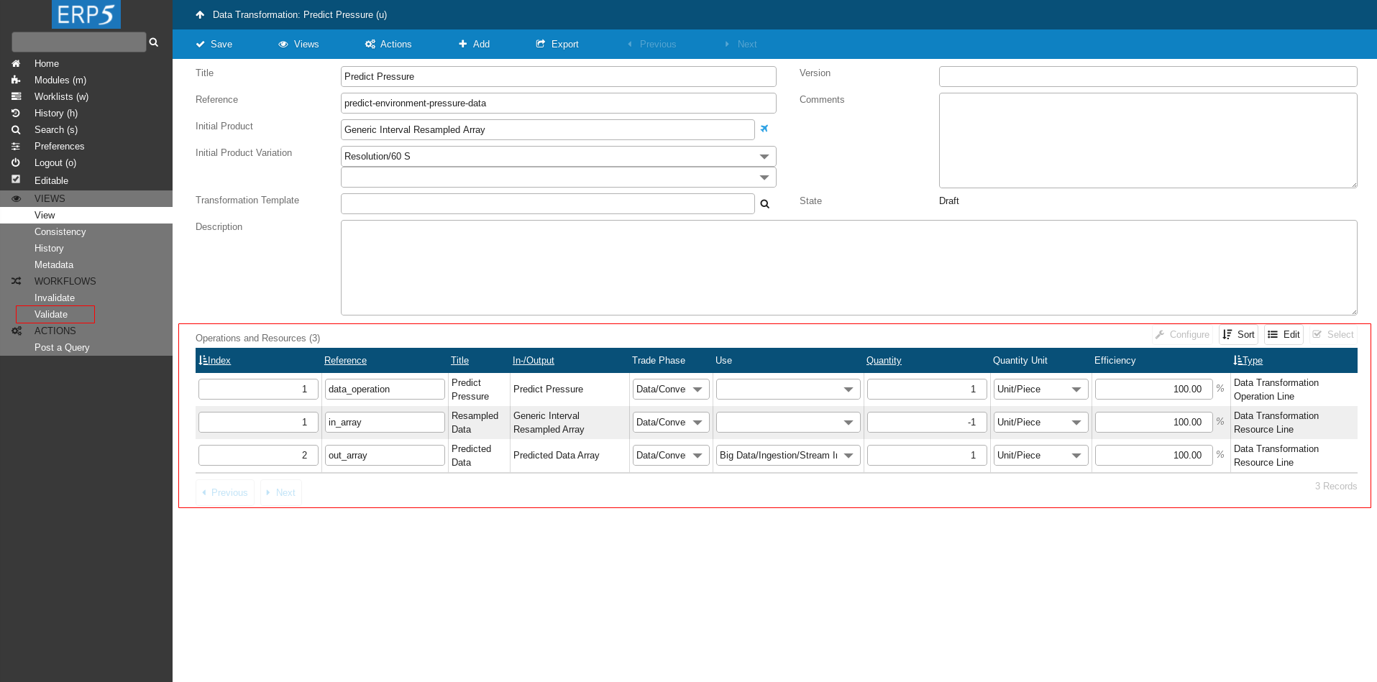Click the quantity field showing -1
Image resolution: width=1377 pixels, height=682 pixels.
(927, 422)
